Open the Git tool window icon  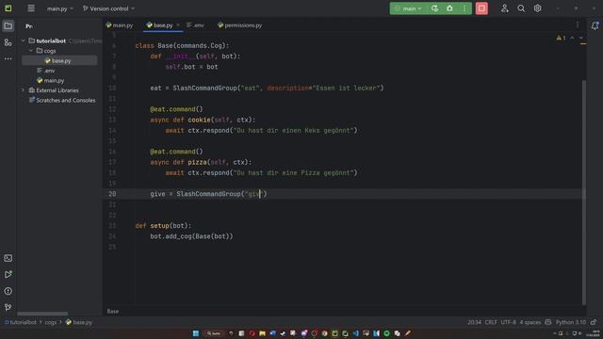pyautogui.click(x=8, y=307)
